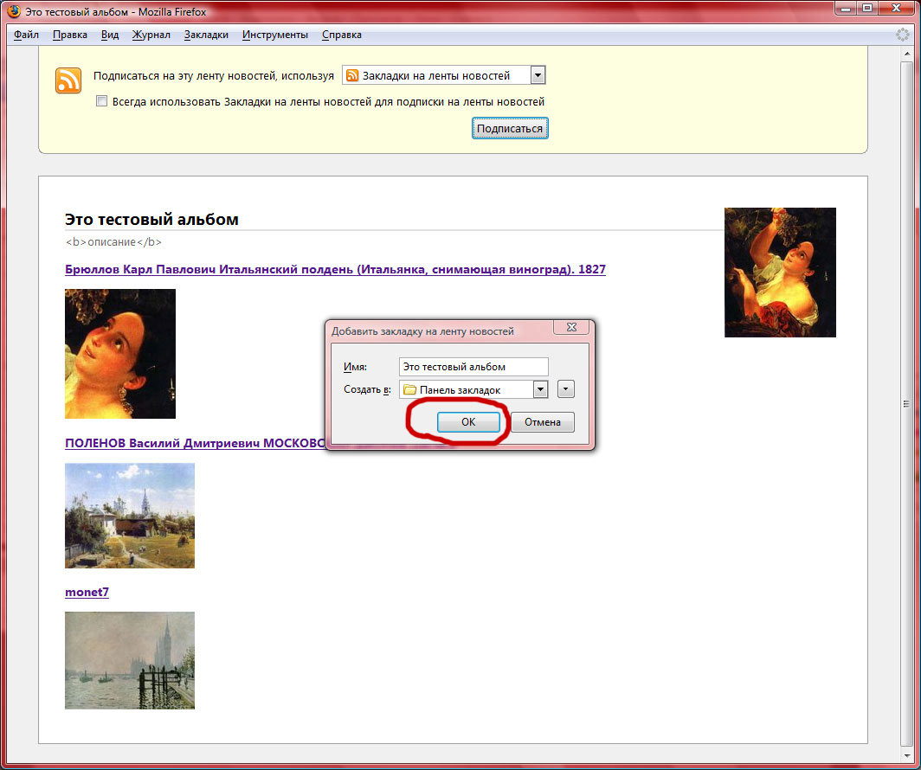Minimize the Firefox window
Image resolution: width=921 pixels, height=770 pixels.
coord(846,8)
